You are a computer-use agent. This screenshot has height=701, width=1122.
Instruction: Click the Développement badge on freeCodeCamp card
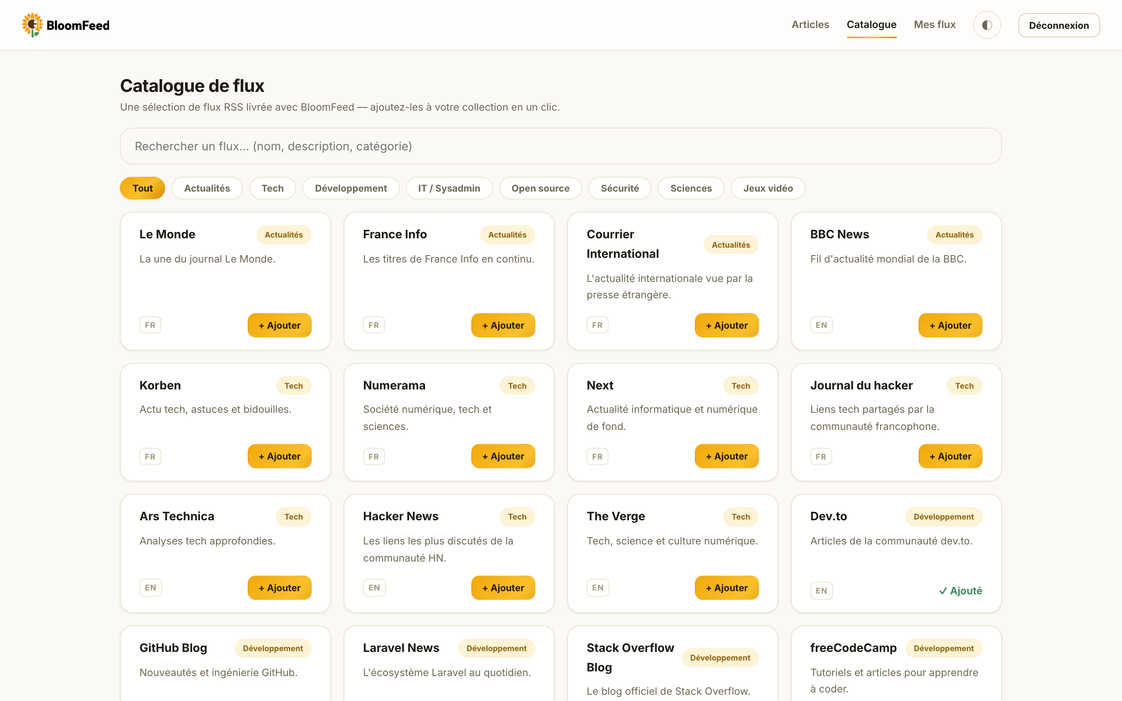(944, 648)
